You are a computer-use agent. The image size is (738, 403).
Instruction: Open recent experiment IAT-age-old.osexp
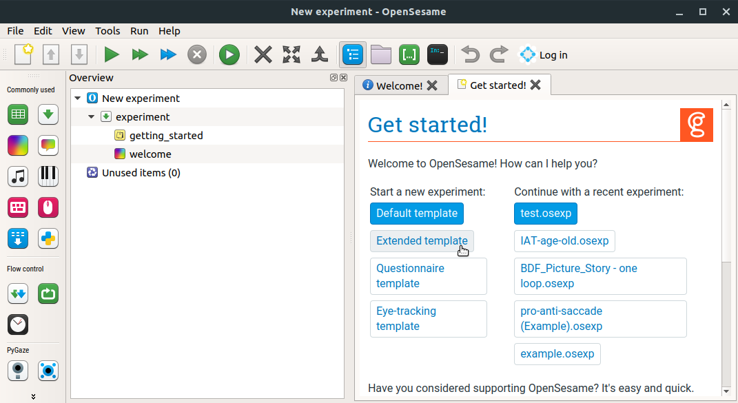[x=564, y=241]
